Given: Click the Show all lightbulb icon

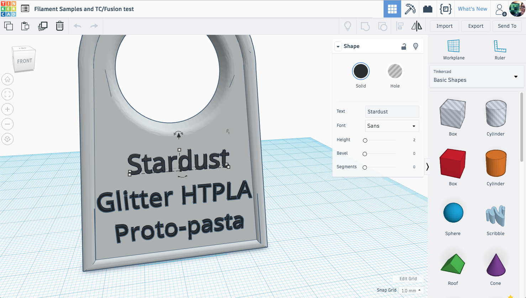Looking at the screenshot, I should [x=348, y=26].
